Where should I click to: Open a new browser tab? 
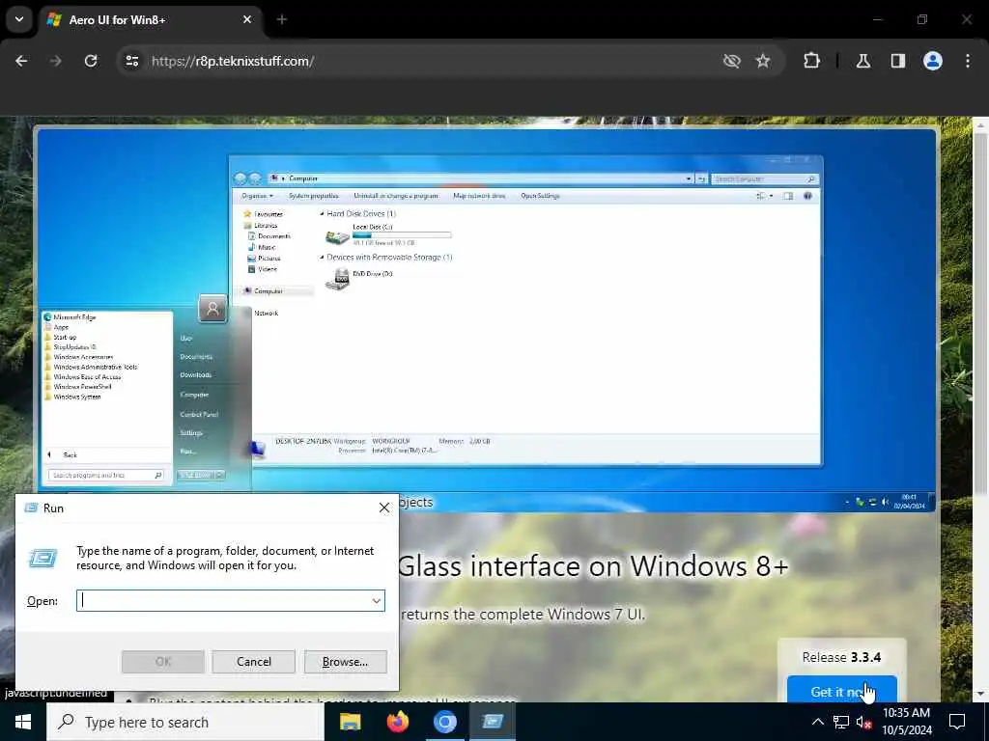coord(282,19)
